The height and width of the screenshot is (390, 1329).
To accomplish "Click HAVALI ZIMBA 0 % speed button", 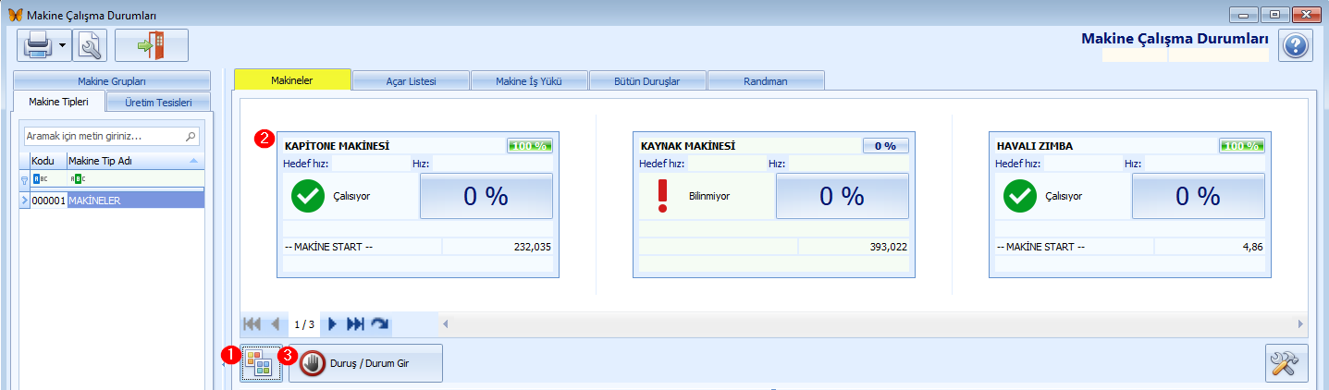I will click(1199, 196).
